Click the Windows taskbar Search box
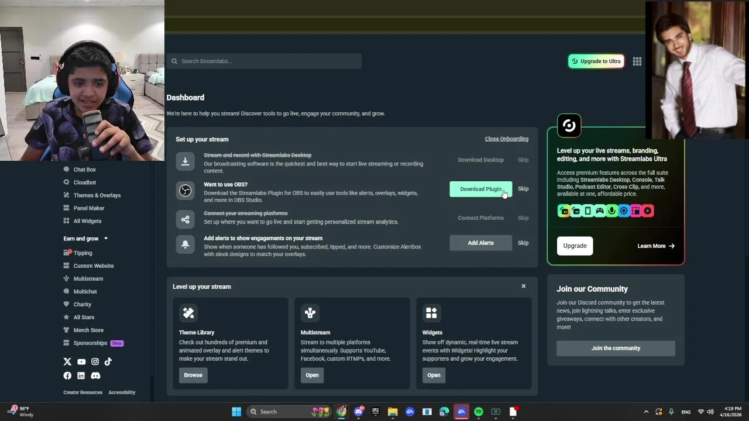This screenshot has width=749, height=421. tap(289, 412)
